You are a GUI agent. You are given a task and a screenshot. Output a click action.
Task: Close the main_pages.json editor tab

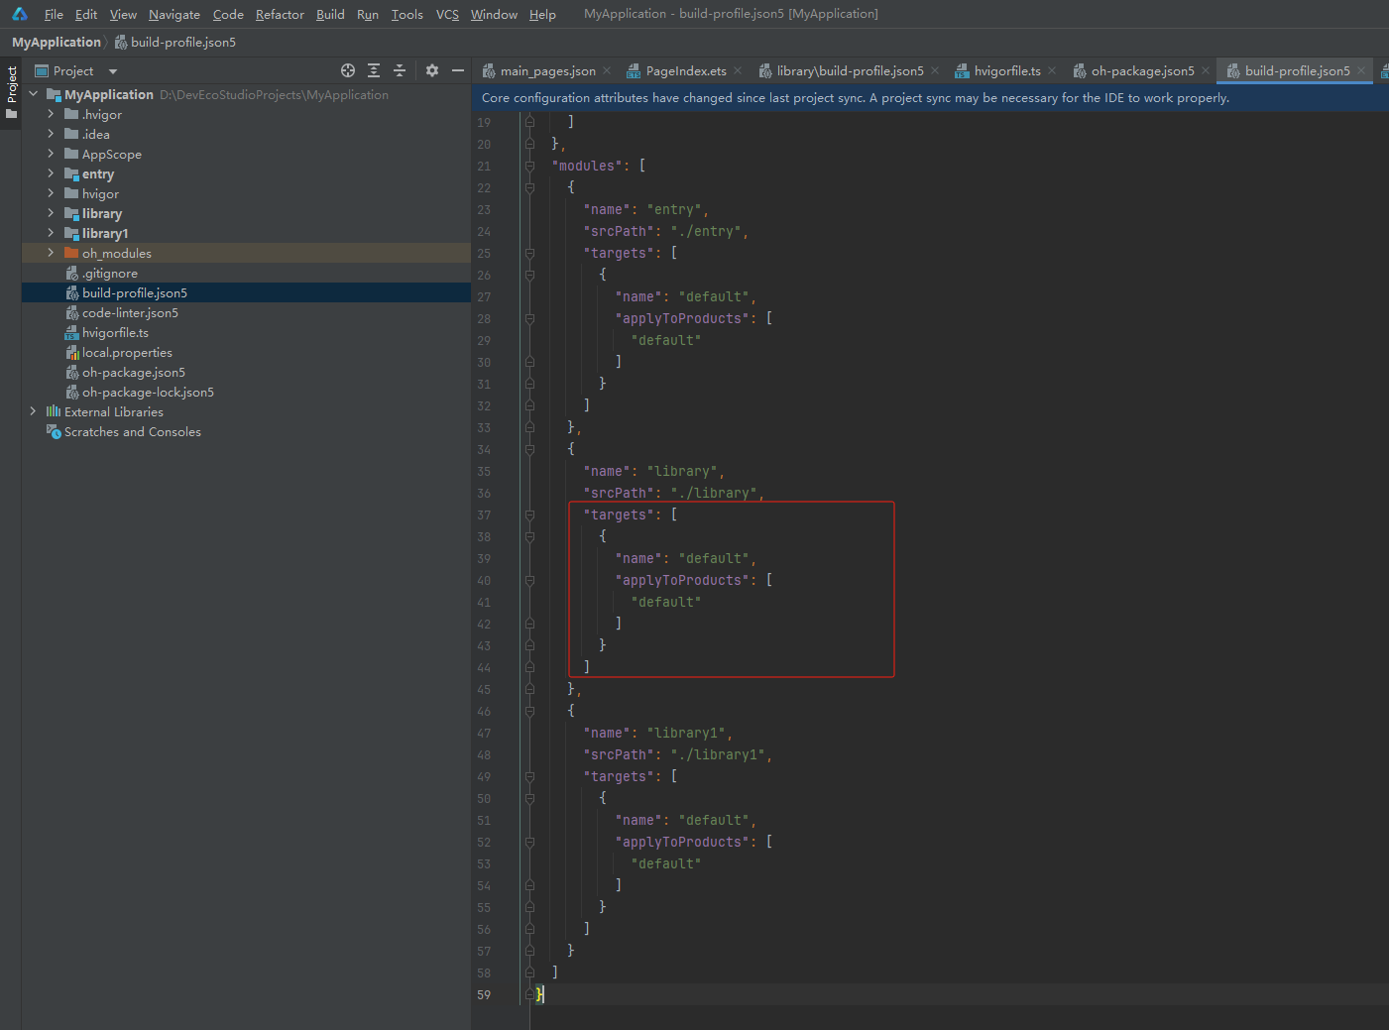[607, 70]
